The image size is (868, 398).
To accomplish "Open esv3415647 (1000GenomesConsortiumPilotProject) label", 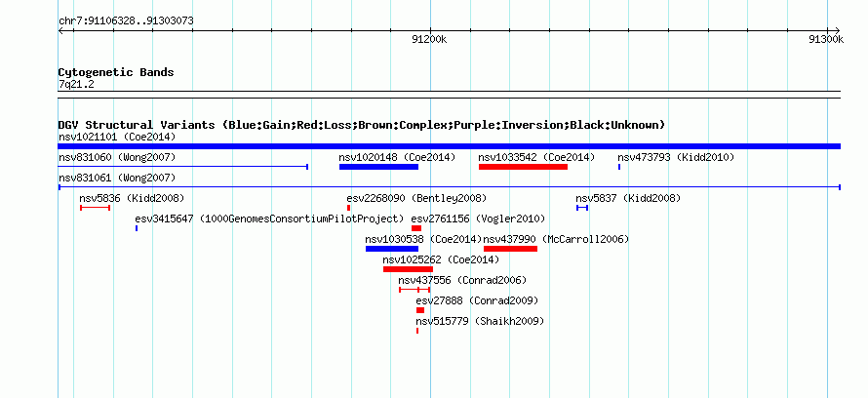I will tap(269, 219).
